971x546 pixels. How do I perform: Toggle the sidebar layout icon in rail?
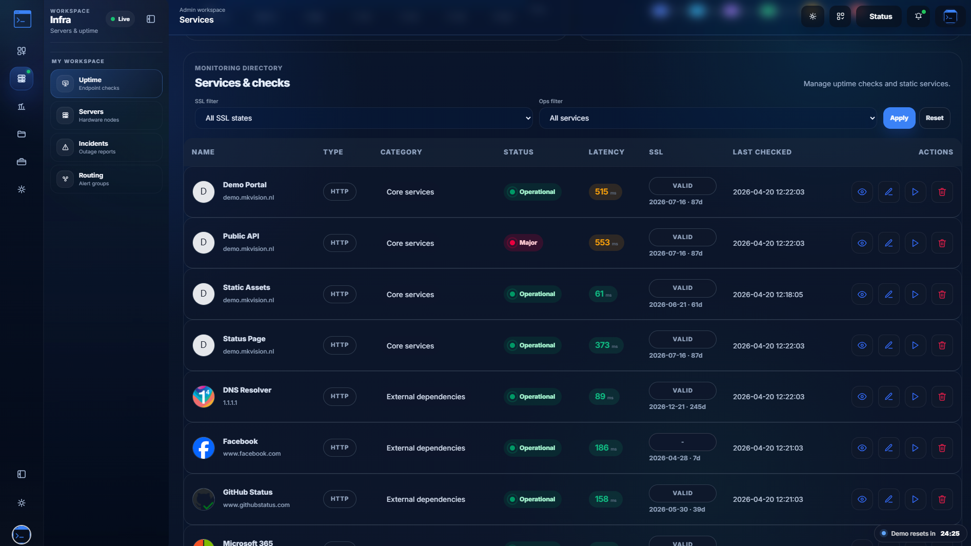pos(22,474)
